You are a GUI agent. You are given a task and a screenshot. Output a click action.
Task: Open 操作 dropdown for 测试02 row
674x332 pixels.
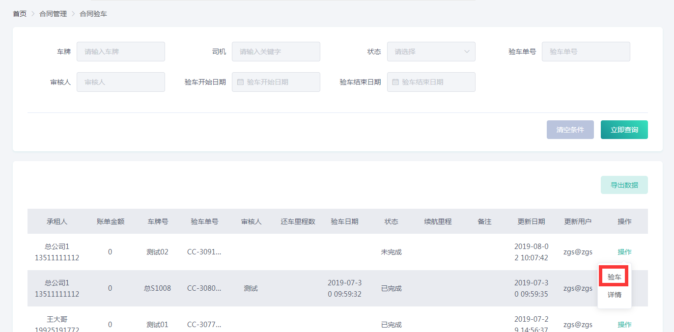pyautogui.click(x=624, y=252)
